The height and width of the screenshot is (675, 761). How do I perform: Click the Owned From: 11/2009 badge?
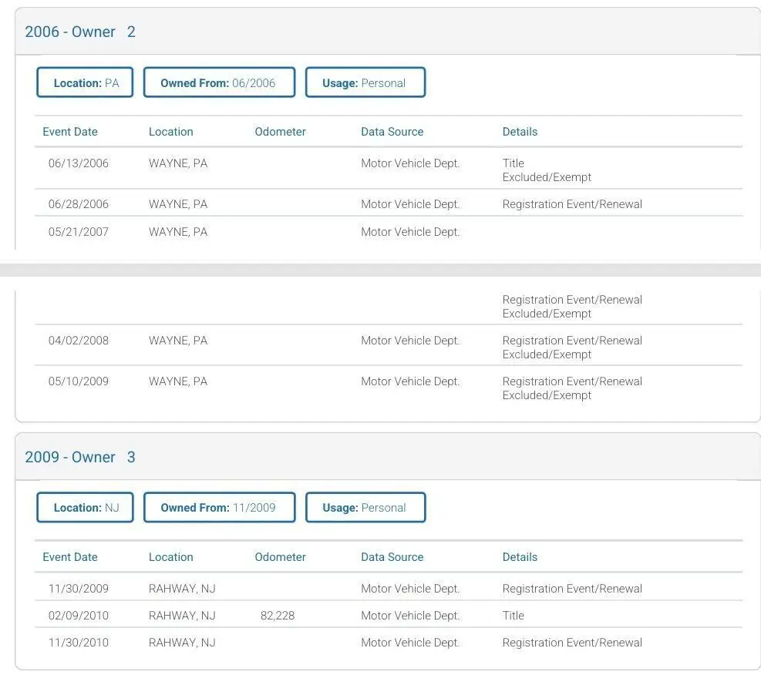point(219,508)
